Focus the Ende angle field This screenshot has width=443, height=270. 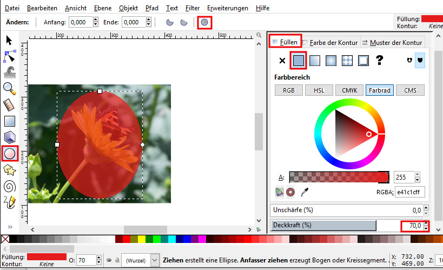(x=134, y=22)
